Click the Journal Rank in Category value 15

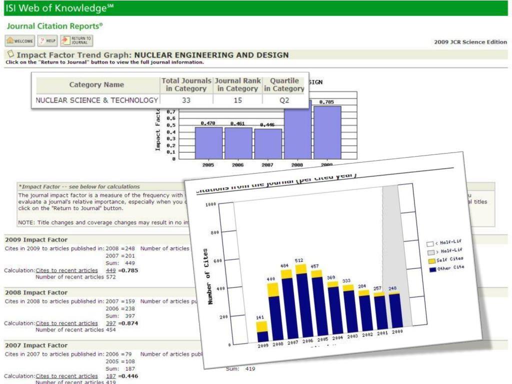237,100
